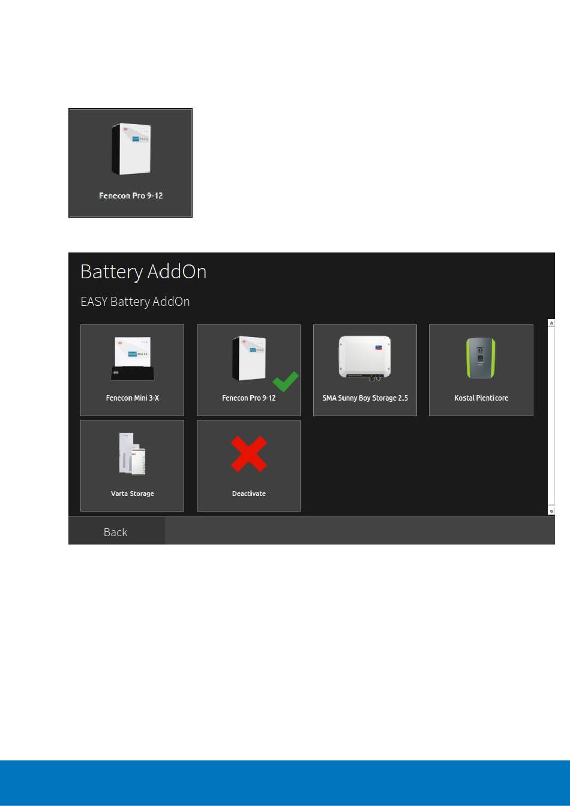Click the "Varta Storage" label text
The image size is (570, 806).
point(132,494)
